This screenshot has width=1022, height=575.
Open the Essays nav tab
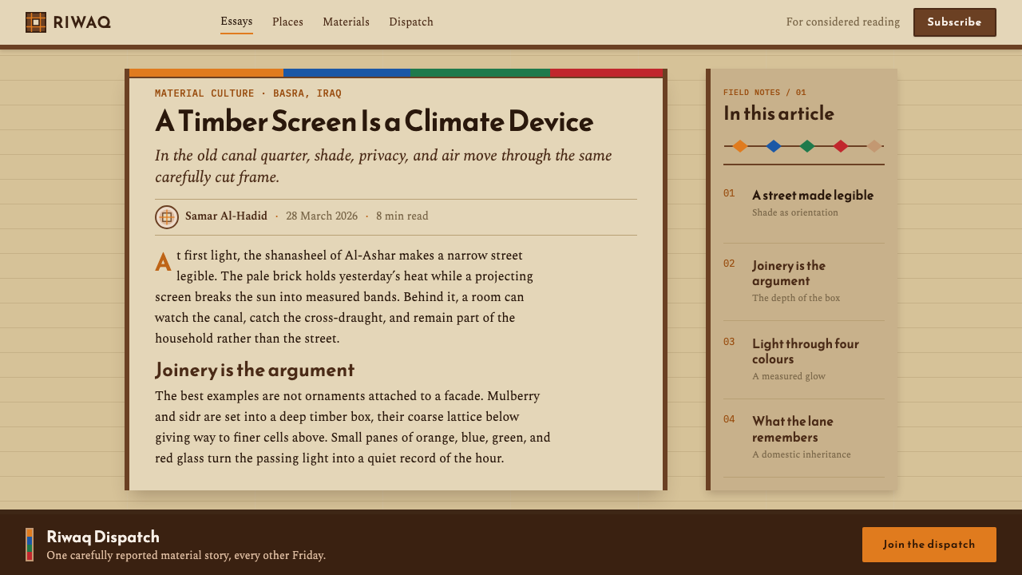[x=236, y=22]
